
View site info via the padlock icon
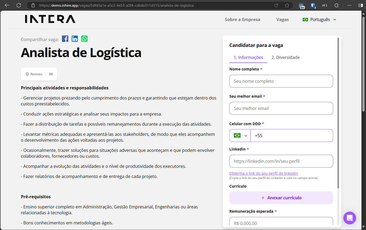click(x=33, y=5)
